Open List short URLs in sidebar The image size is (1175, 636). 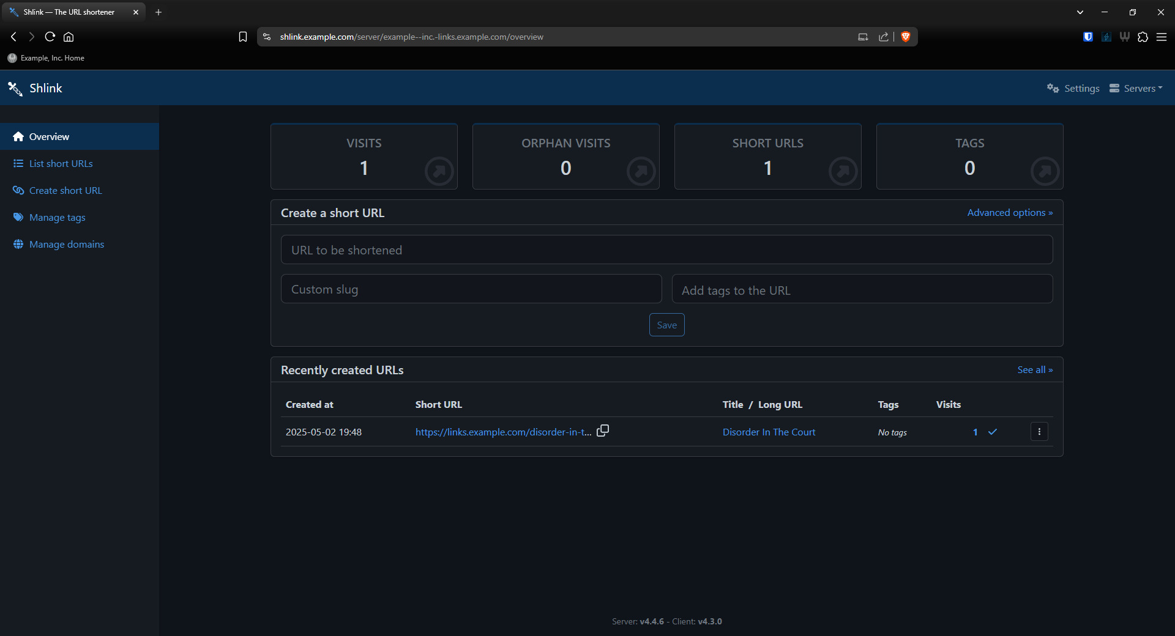pyautogui.click(x=61, y=163)
